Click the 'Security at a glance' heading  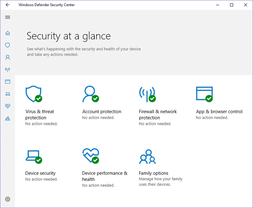point(69,36)
